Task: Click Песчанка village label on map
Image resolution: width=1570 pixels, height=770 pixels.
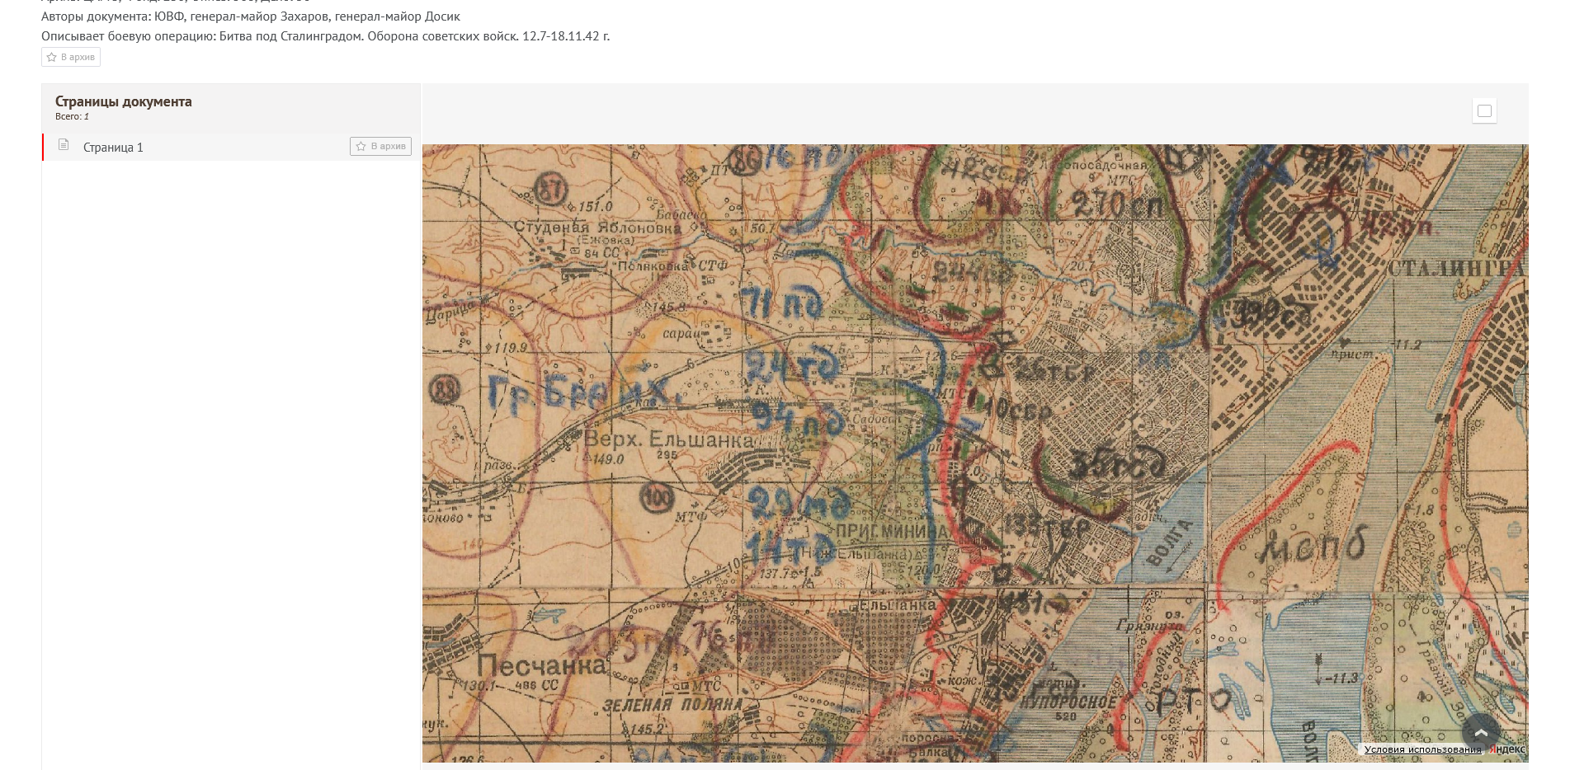Action: coord(541,664)
